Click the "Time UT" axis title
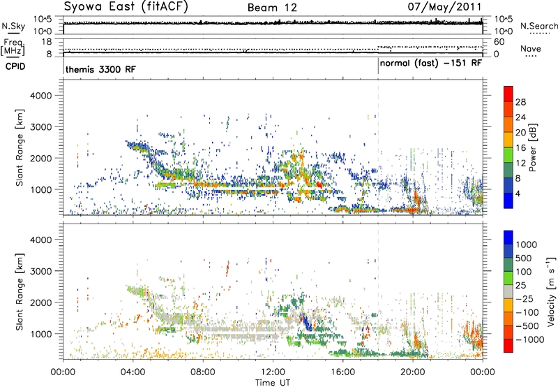Viewport: 558px width, 387px height. (273, 383)
